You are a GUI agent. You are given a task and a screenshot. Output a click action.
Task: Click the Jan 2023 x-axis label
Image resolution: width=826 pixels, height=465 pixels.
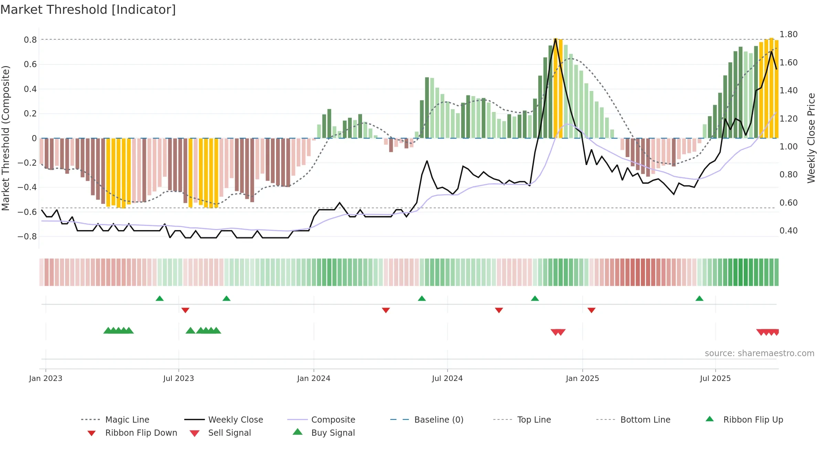point(46,379)
